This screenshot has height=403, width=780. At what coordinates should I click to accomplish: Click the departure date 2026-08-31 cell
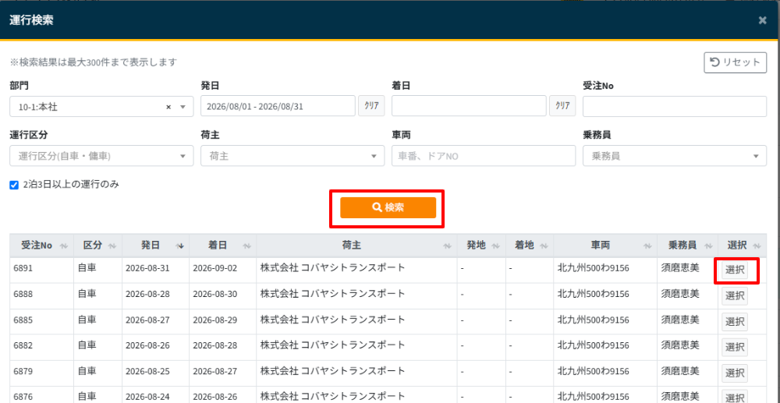point(155,270)
